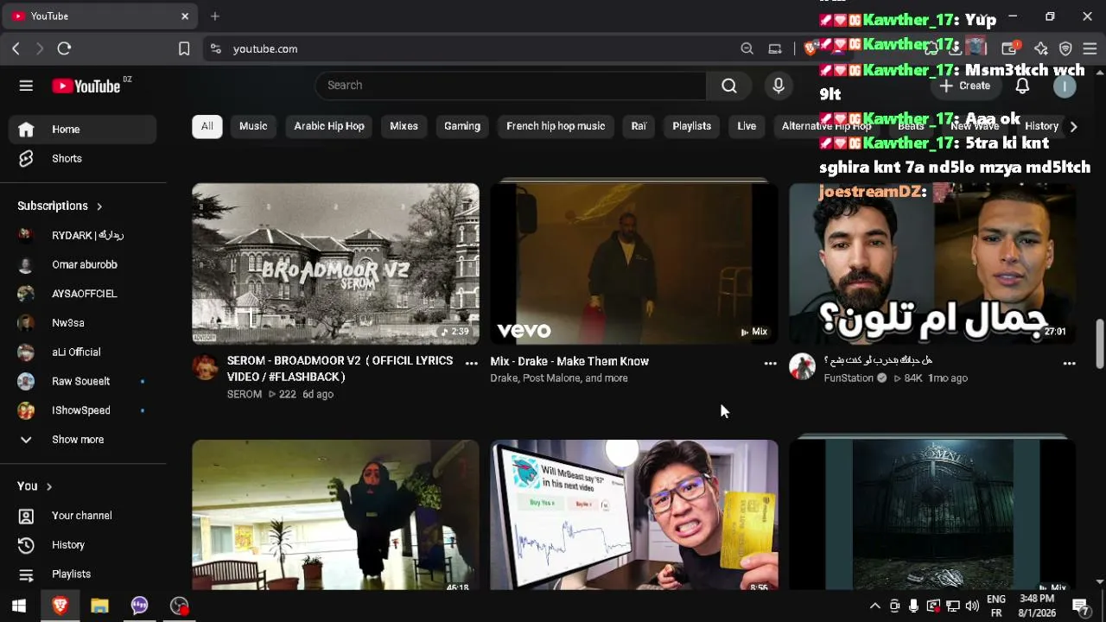
Task: Play the Drake Make Them Know mix thumbnail
Action: point(634,263)
